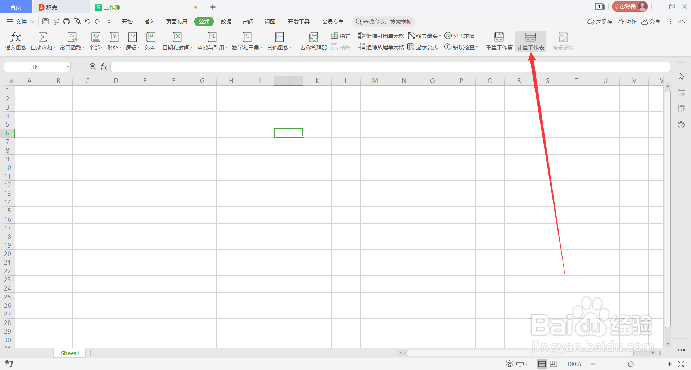Screen dimensions: 691x370
Task: Expand the Remove Arrows (移去箭头) dropdown arrow
Action: tap(440, 36)
